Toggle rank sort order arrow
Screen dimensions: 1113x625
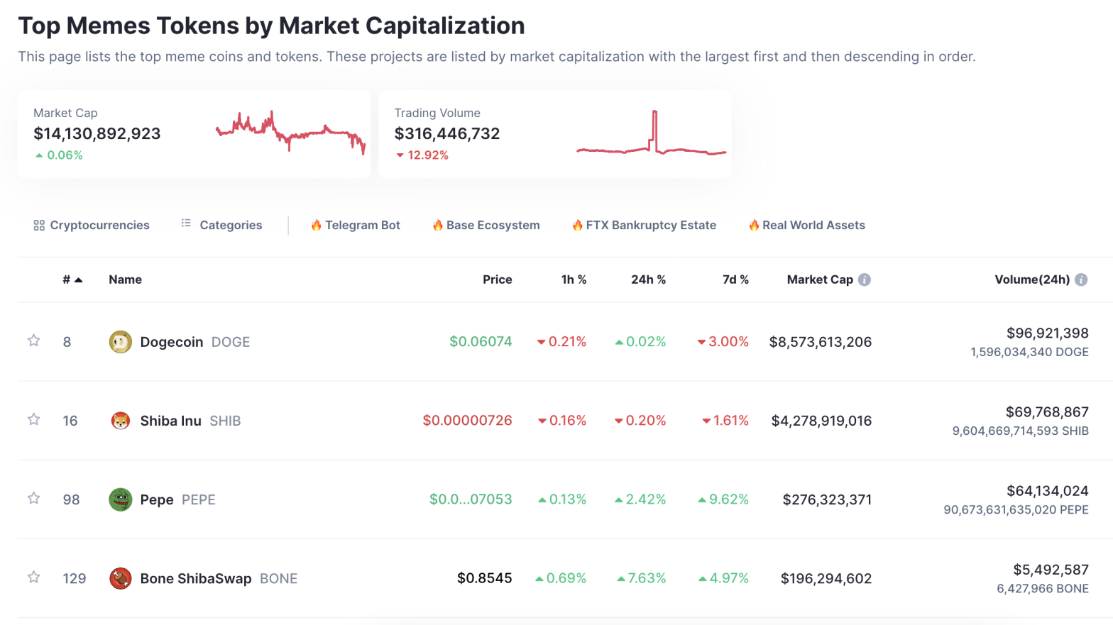point(77,280)
